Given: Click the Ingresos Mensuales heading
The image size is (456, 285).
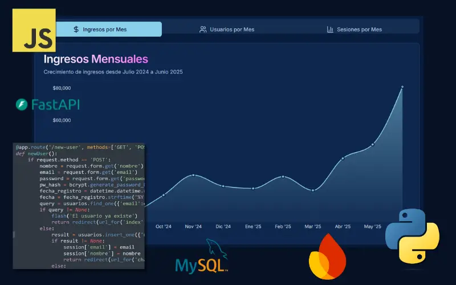Looking at the screenshot, I should pyautogui.click(x=96, y=59).
